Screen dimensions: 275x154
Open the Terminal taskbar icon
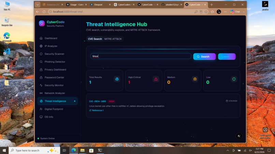(x=100, y=150)
